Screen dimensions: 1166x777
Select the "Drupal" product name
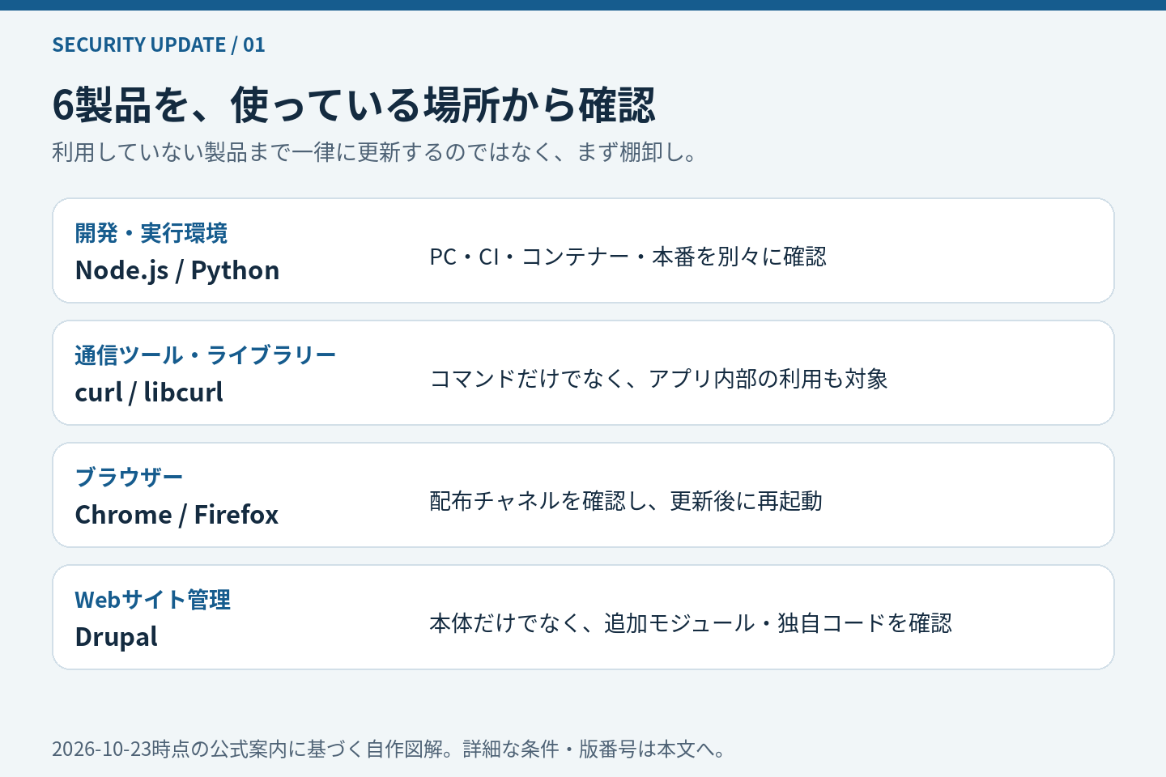(x=117, y=637)
